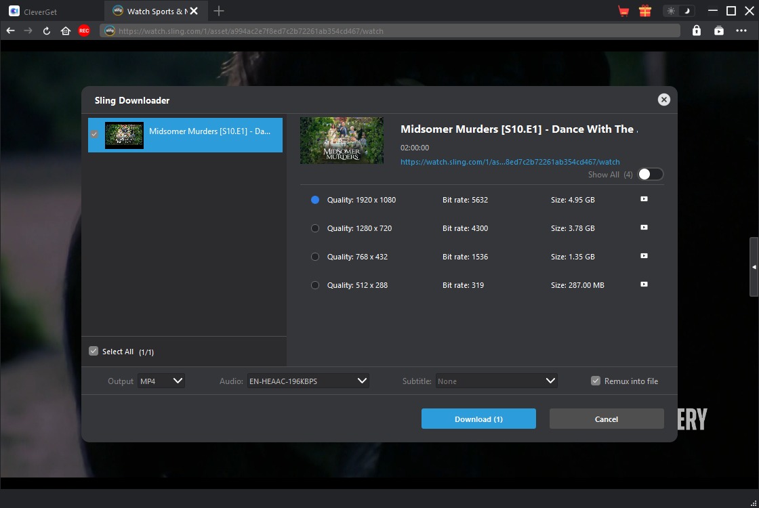Go to the home page icon

click(66, 30)
